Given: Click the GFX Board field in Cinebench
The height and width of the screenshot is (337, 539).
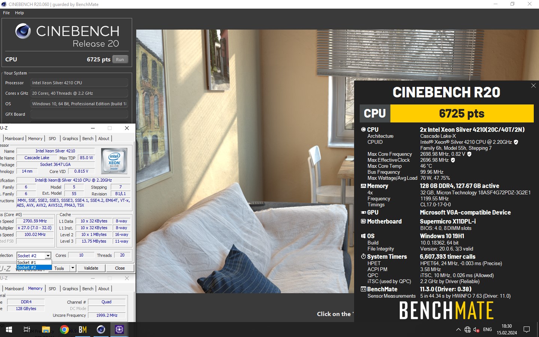Looking at the screenshot, I should pyautogui.click(x=79, y=114).
